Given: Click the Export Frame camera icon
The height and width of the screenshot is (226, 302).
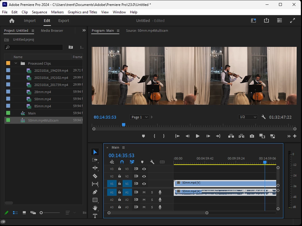Looking at the screenshot, I should [x=252, y=136].
